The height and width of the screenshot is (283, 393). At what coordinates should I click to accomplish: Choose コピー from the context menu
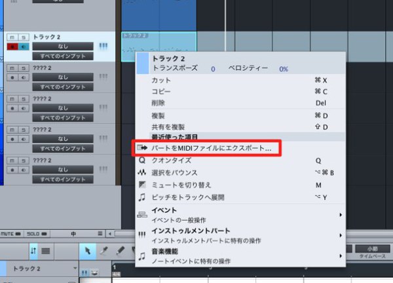[x=240, y=92]
